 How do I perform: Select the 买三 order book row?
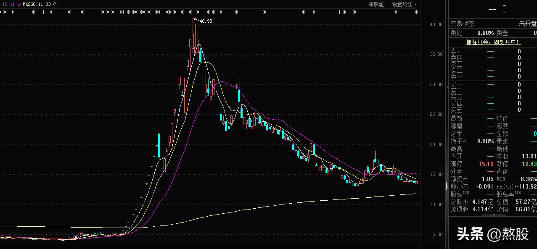coord(493,97)
